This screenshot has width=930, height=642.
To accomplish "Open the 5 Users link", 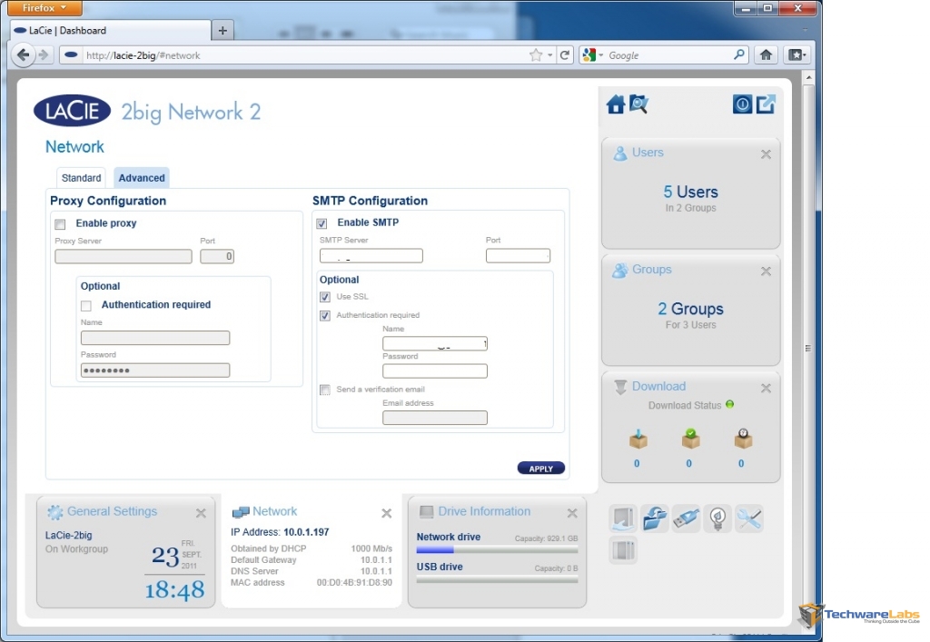I will point(690,193).
